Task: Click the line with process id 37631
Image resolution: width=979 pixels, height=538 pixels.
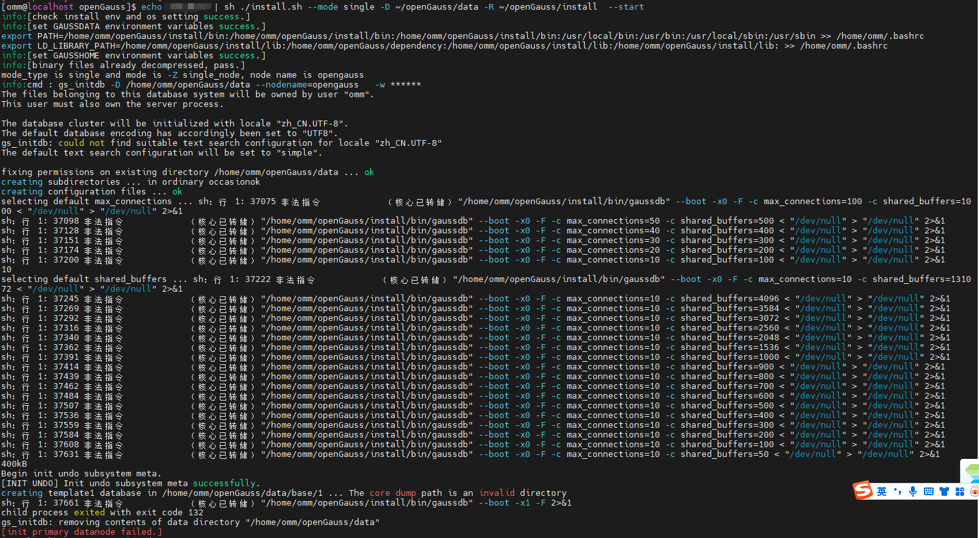Action: coord(471,454)
